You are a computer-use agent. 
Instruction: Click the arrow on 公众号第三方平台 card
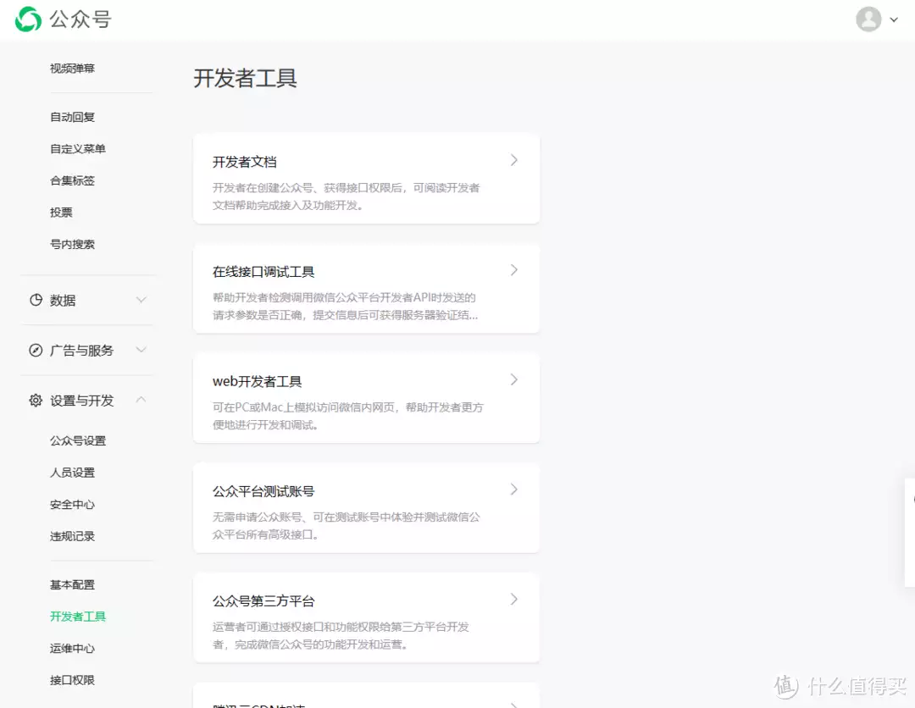(513, 600)
